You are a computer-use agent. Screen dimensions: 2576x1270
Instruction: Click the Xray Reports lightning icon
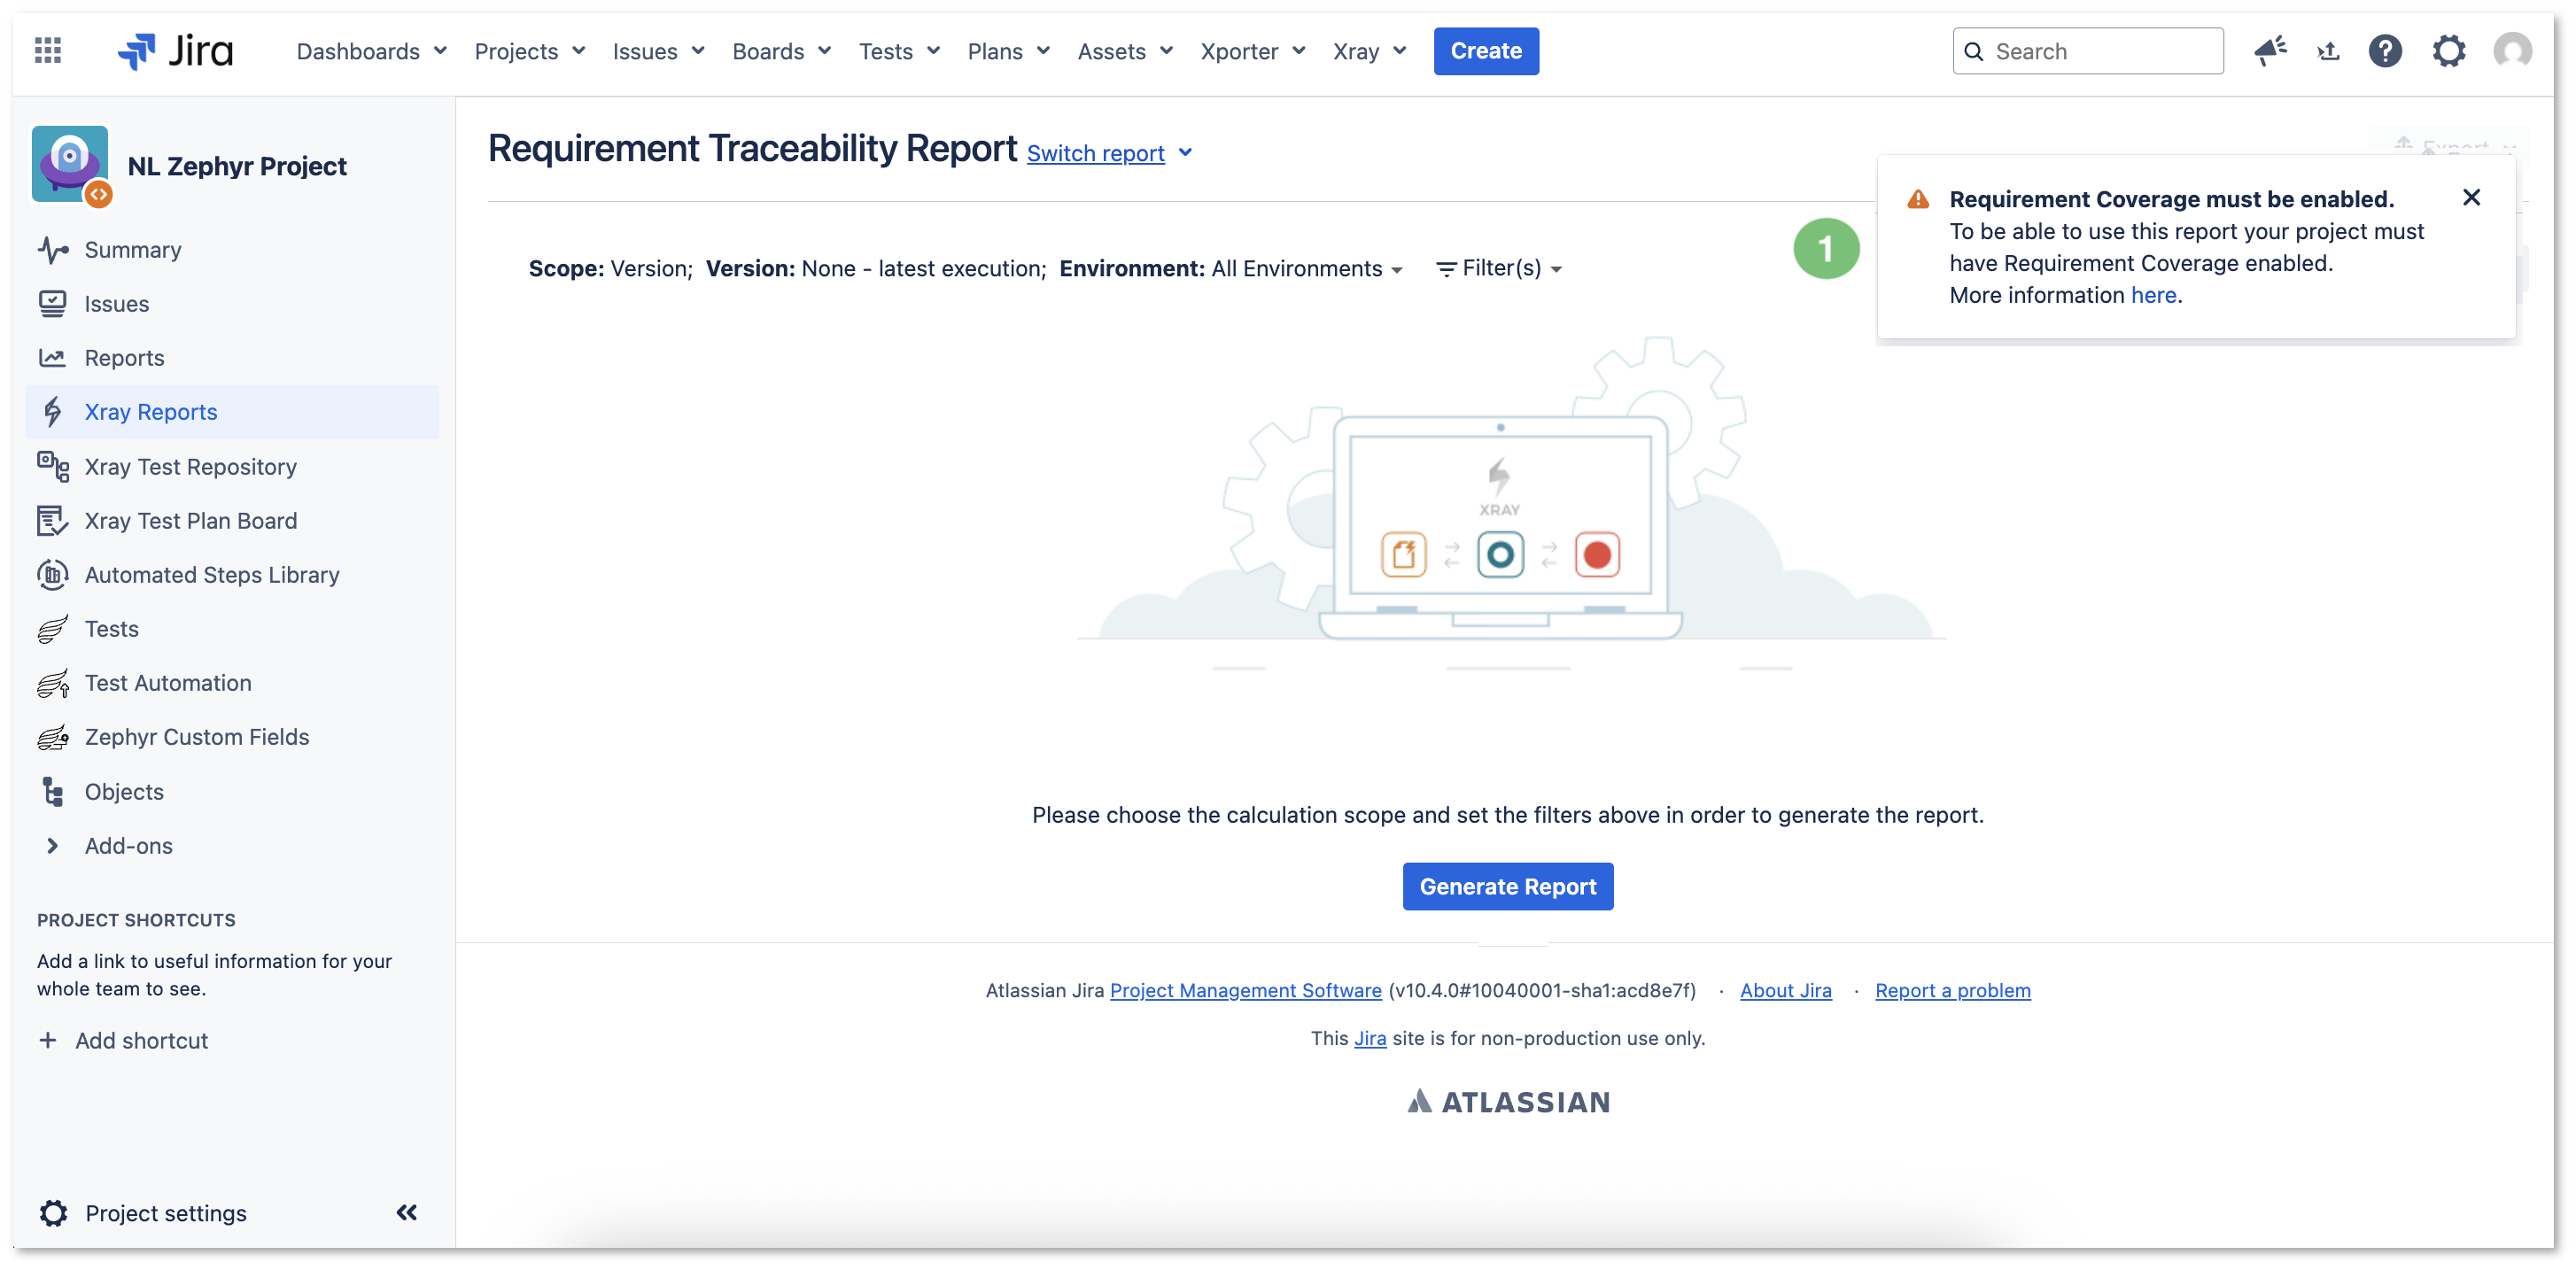[x=53, y=412]
